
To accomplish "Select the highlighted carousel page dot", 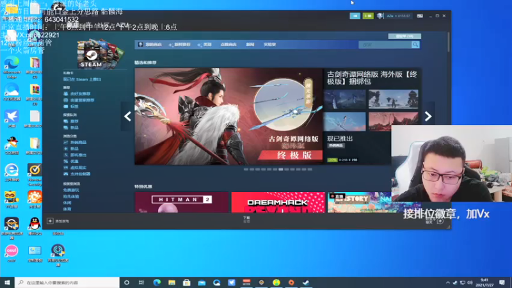I will tap(281, 170).
